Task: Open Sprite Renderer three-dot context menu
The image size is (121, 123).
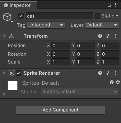Action: click(x=116, y=73)
